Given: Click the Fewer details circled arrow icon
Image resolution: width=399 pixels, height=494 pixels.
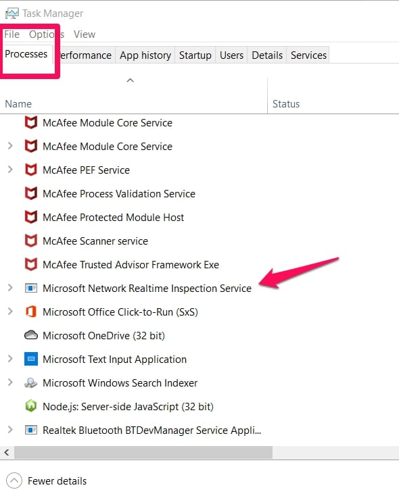Looking at the screenshot, I should (14, 480).
